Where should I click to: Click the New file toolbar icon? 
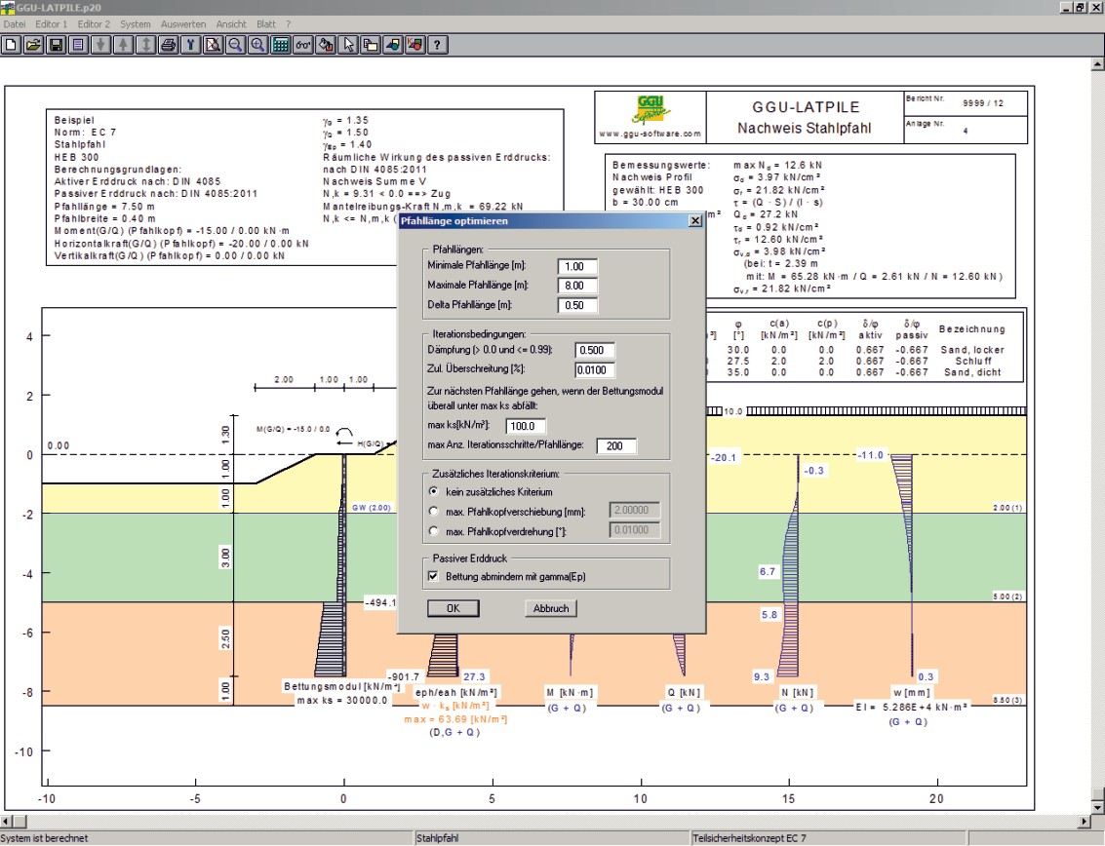11,45
